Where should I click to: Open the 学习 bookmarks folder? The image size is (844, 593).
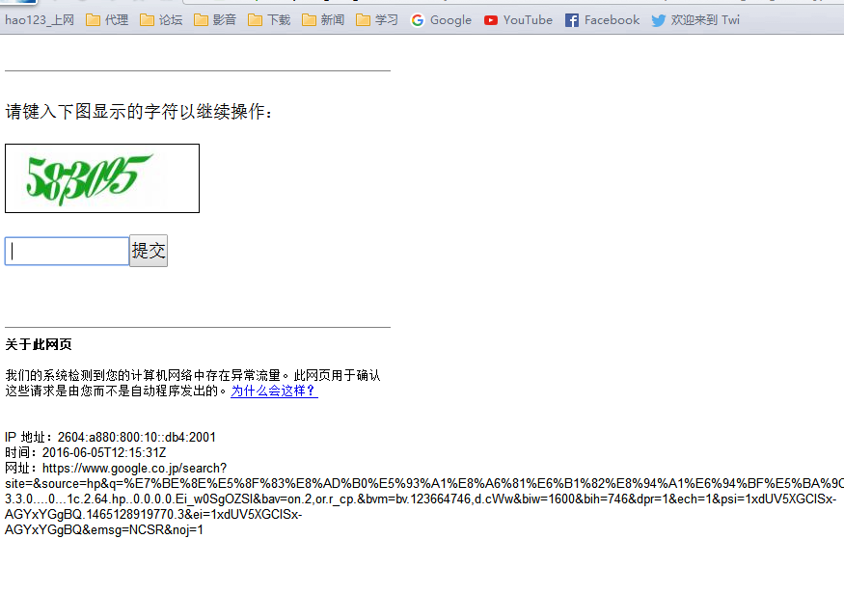pyautogui.click(x=377, y=19)
